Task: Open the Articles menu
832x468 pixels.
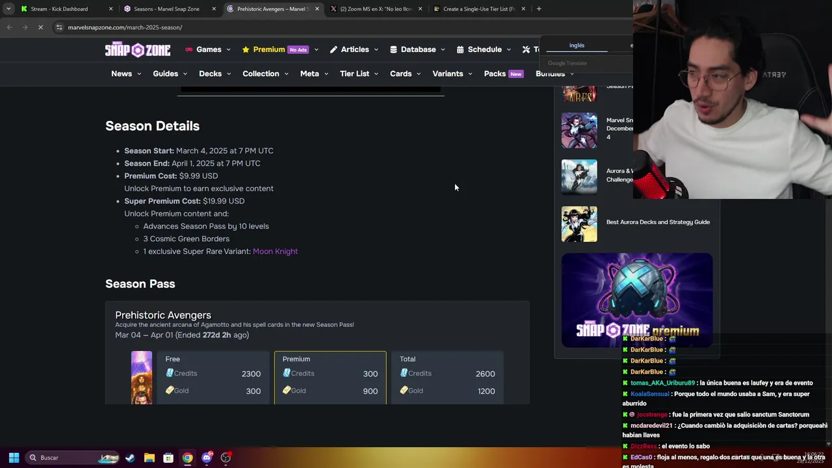Action: coord(355,49)
